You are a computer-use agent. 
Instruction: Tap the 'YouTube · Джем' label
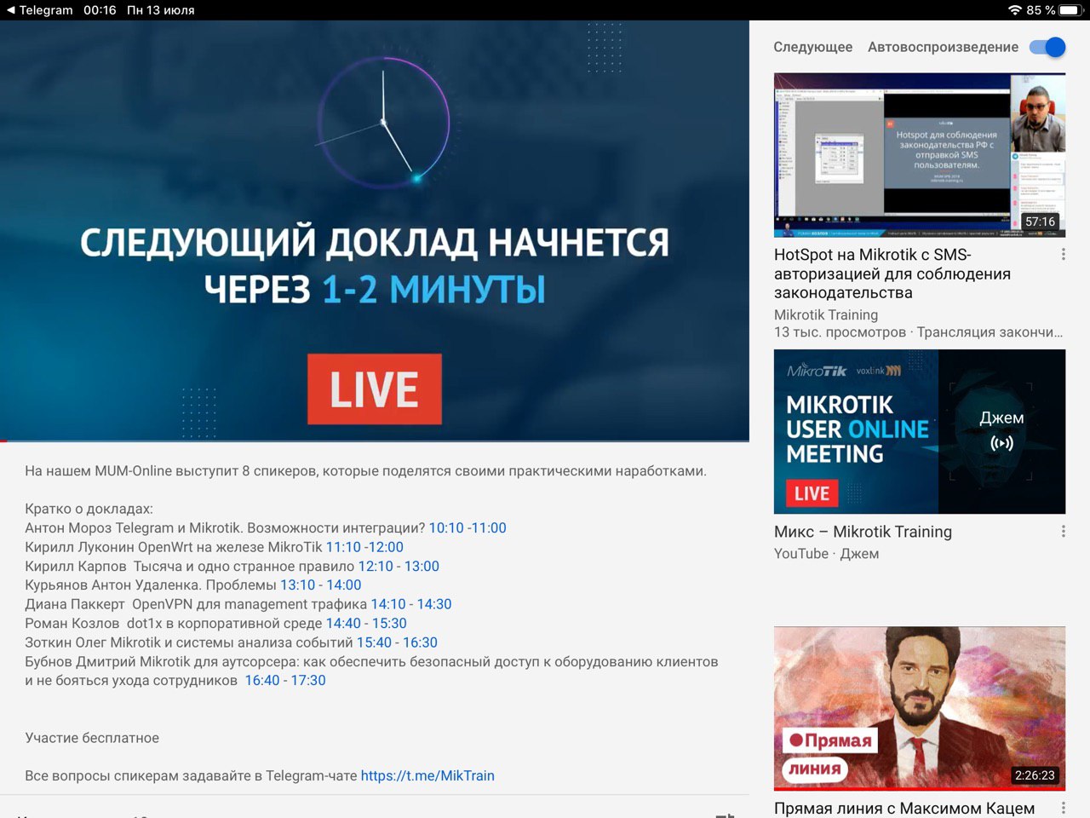826,554
